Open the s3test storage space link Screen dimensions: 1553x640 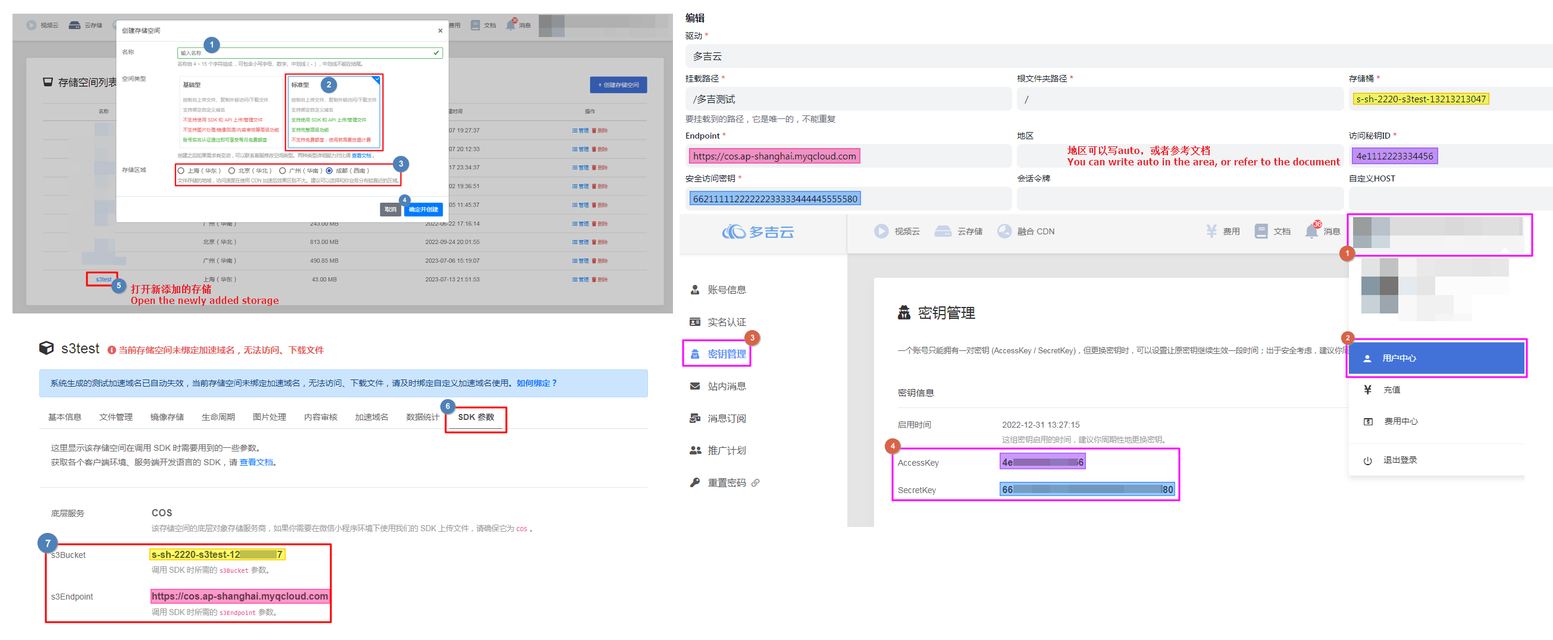[x=103, y=279]
